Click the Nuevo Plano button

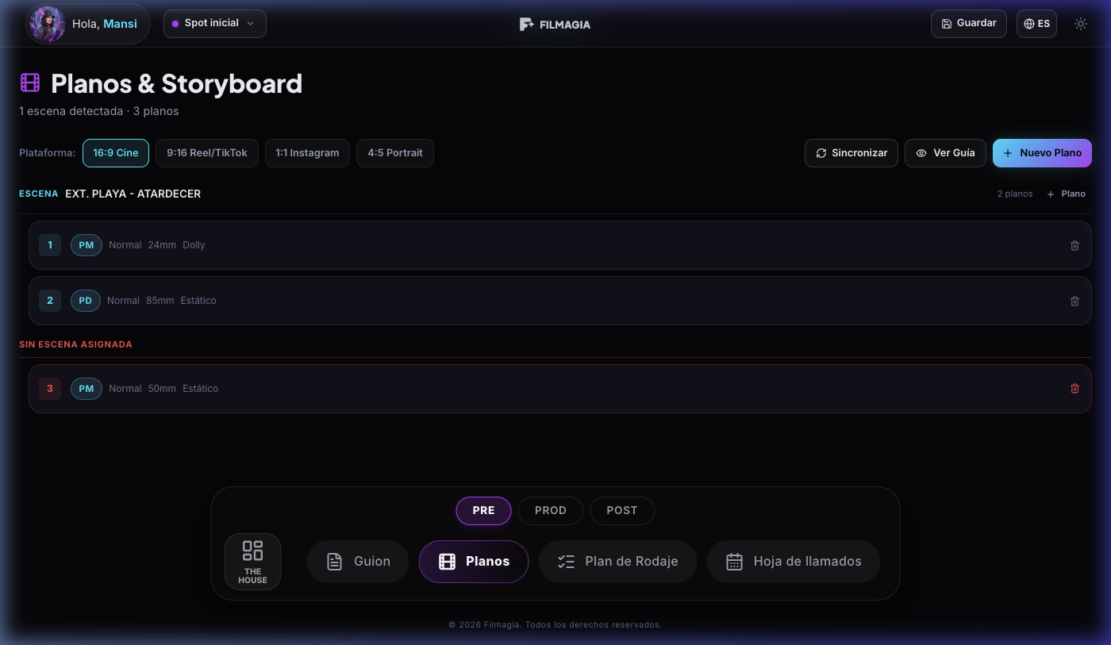click(x=1042, y=152)
